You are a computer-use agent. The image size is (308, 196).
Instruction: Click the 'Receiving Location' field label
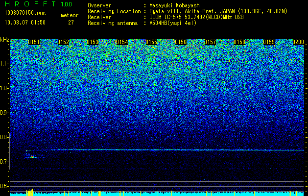[114, 11]
